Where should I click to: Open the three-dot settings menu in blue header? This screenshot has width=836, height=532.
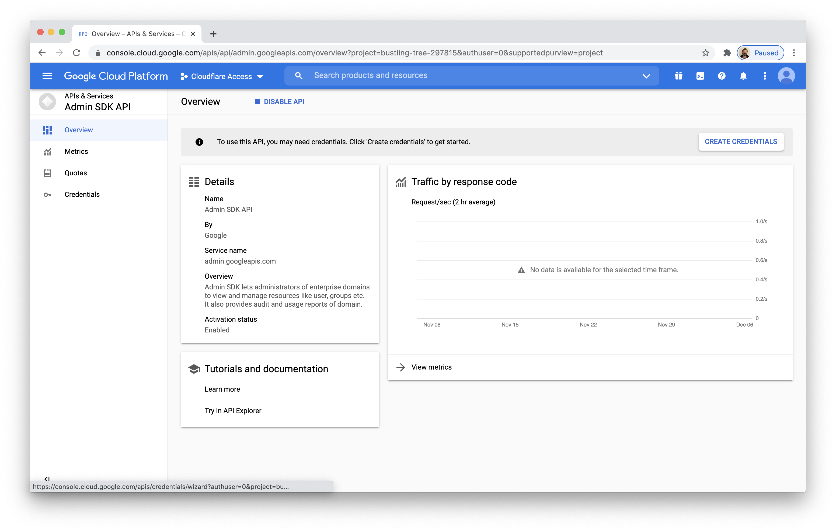click(x=764, y=76)
